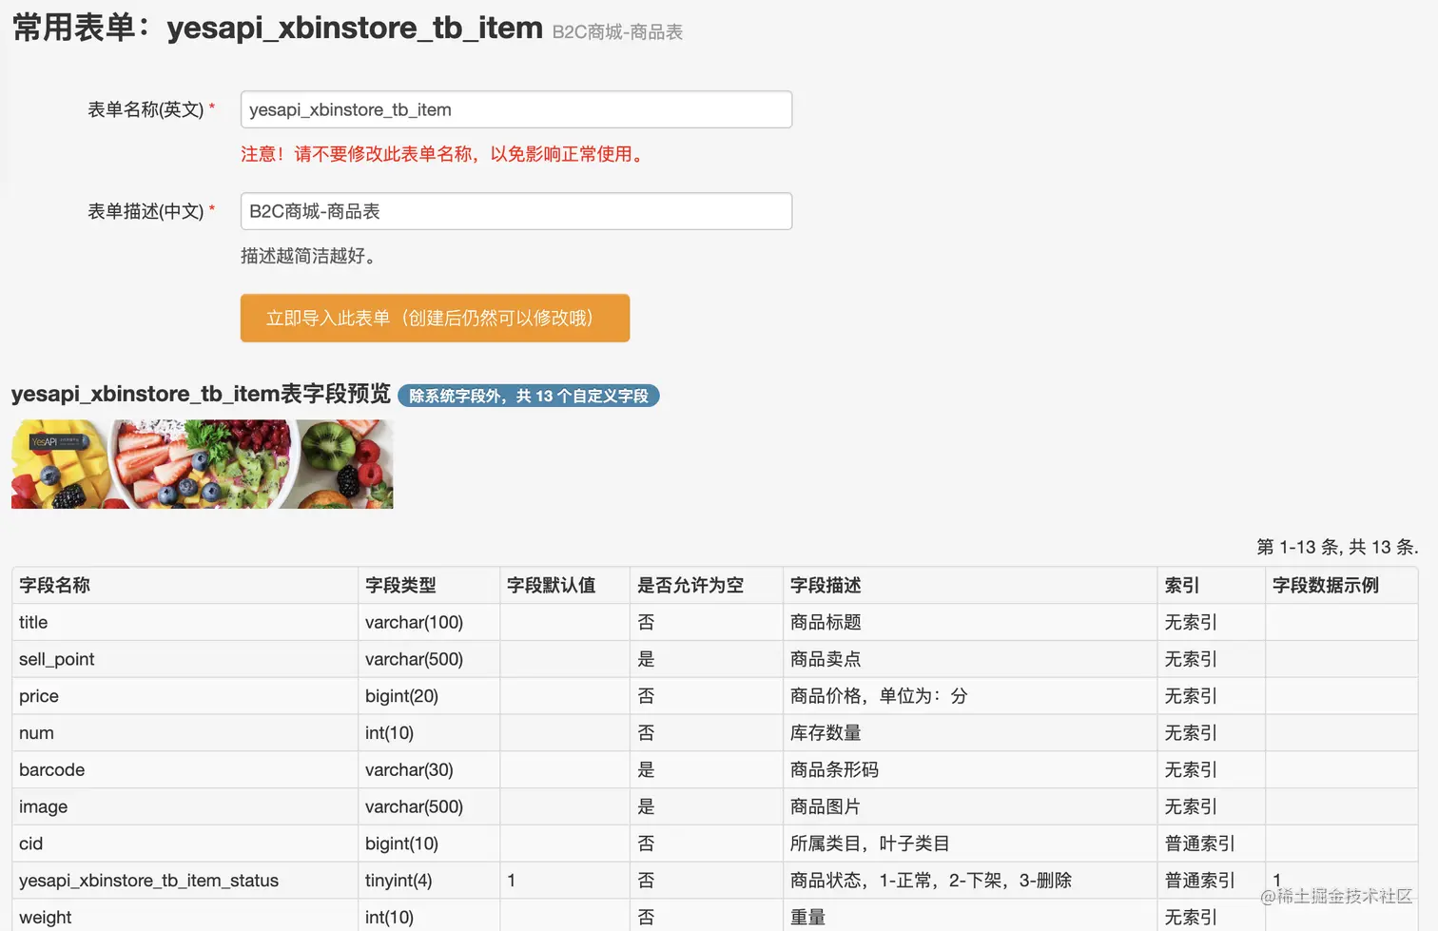The image size is (1438, 931).
Task: Click the varchar(100) type cell
Action: pyautogui.click(x=429, y=622)
